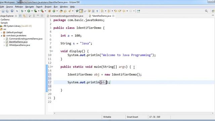Open the Window menu
The width and height of the screenshot is (215, 121).
click(x=64, y=7)
